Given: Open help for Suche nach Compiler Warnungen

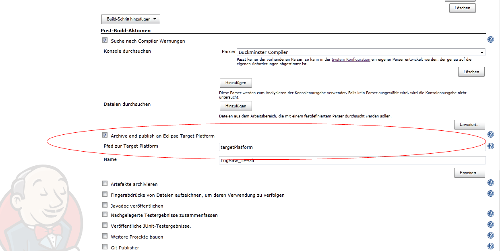Looking at the screenshot, I should coord(490,39).
